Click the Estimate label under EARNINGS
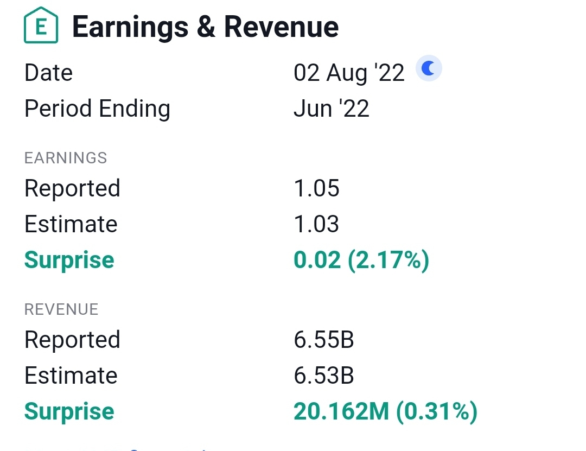586x451 pixels. coord(71,224)
